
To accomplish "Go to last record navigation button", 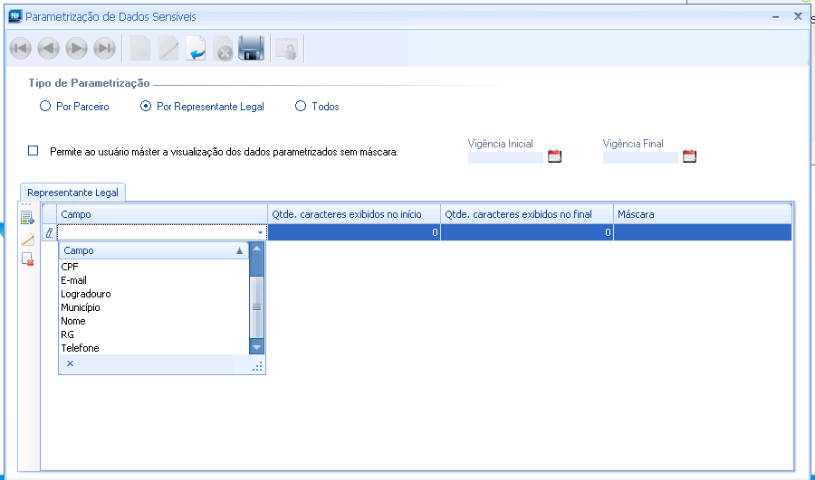I will [x=105, y=49].
